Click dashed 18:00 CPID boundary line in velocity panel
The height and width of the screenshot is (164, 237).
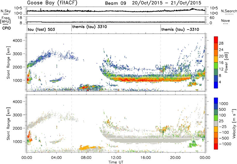point(161,123)
